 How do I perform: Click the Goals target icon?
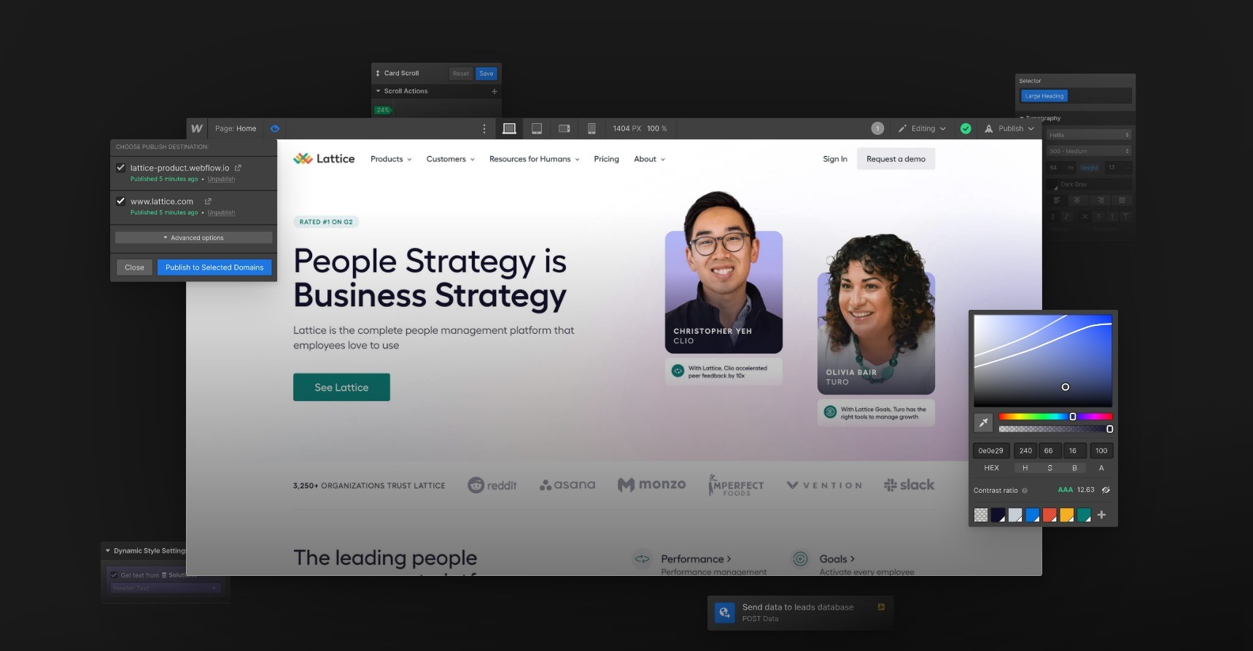(x=800, y=559)
